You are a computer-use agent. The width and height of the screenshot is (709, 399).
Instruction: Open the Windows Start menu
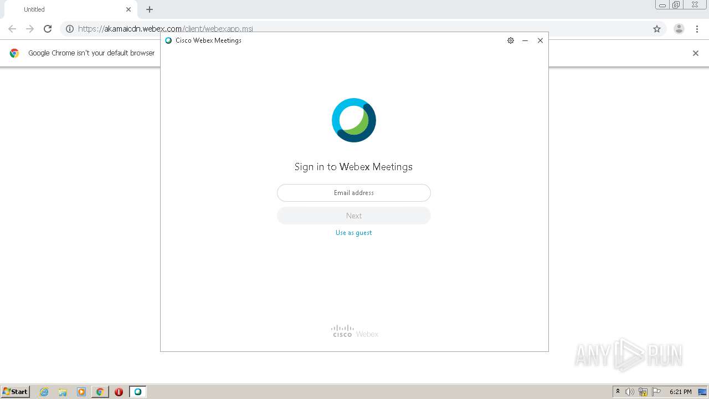coord(16,392)
